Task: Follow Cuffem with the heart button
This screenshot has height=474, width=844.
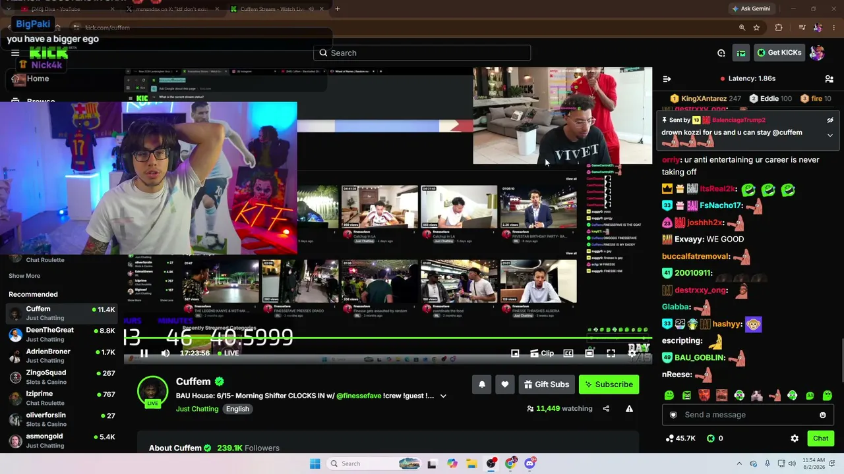Action: pos(505,384)
